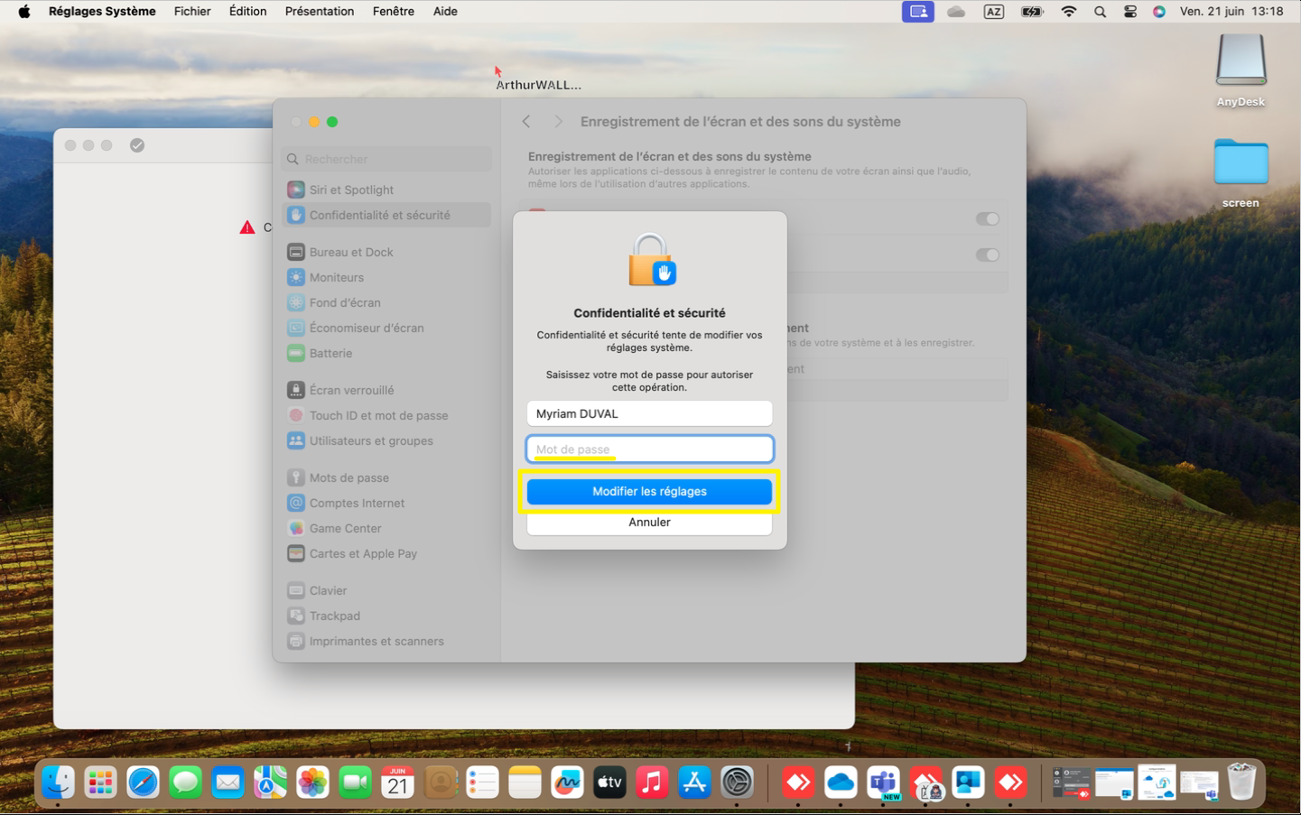Open Batterie settings
The width and height of the screenshot is (1301, 815).
387,353
